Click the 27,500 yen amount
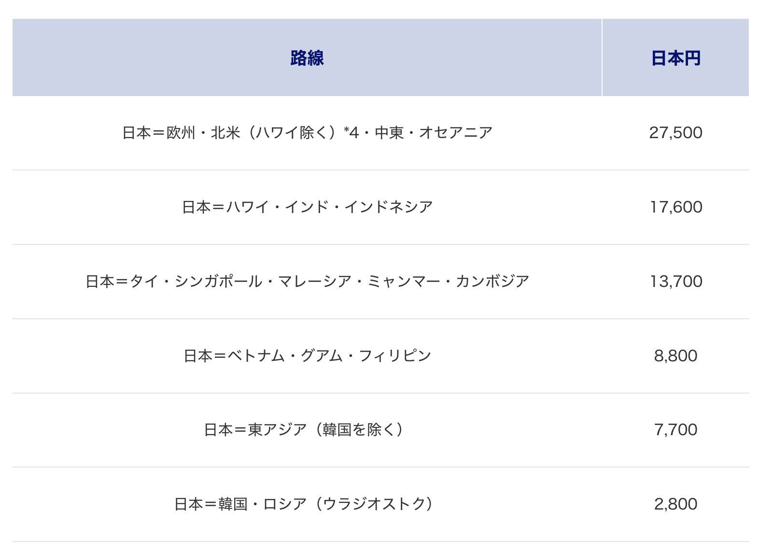Viewport: 759px width, 553px height. click(675, 132)
